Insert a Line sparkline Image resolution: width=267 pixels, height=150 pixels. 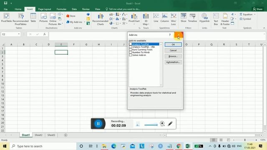point(156,17)
